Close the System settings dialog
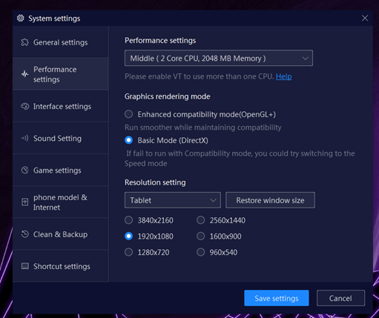Image resolution: width=379 pixels, height=318 pixels. [x=365, y=18]
